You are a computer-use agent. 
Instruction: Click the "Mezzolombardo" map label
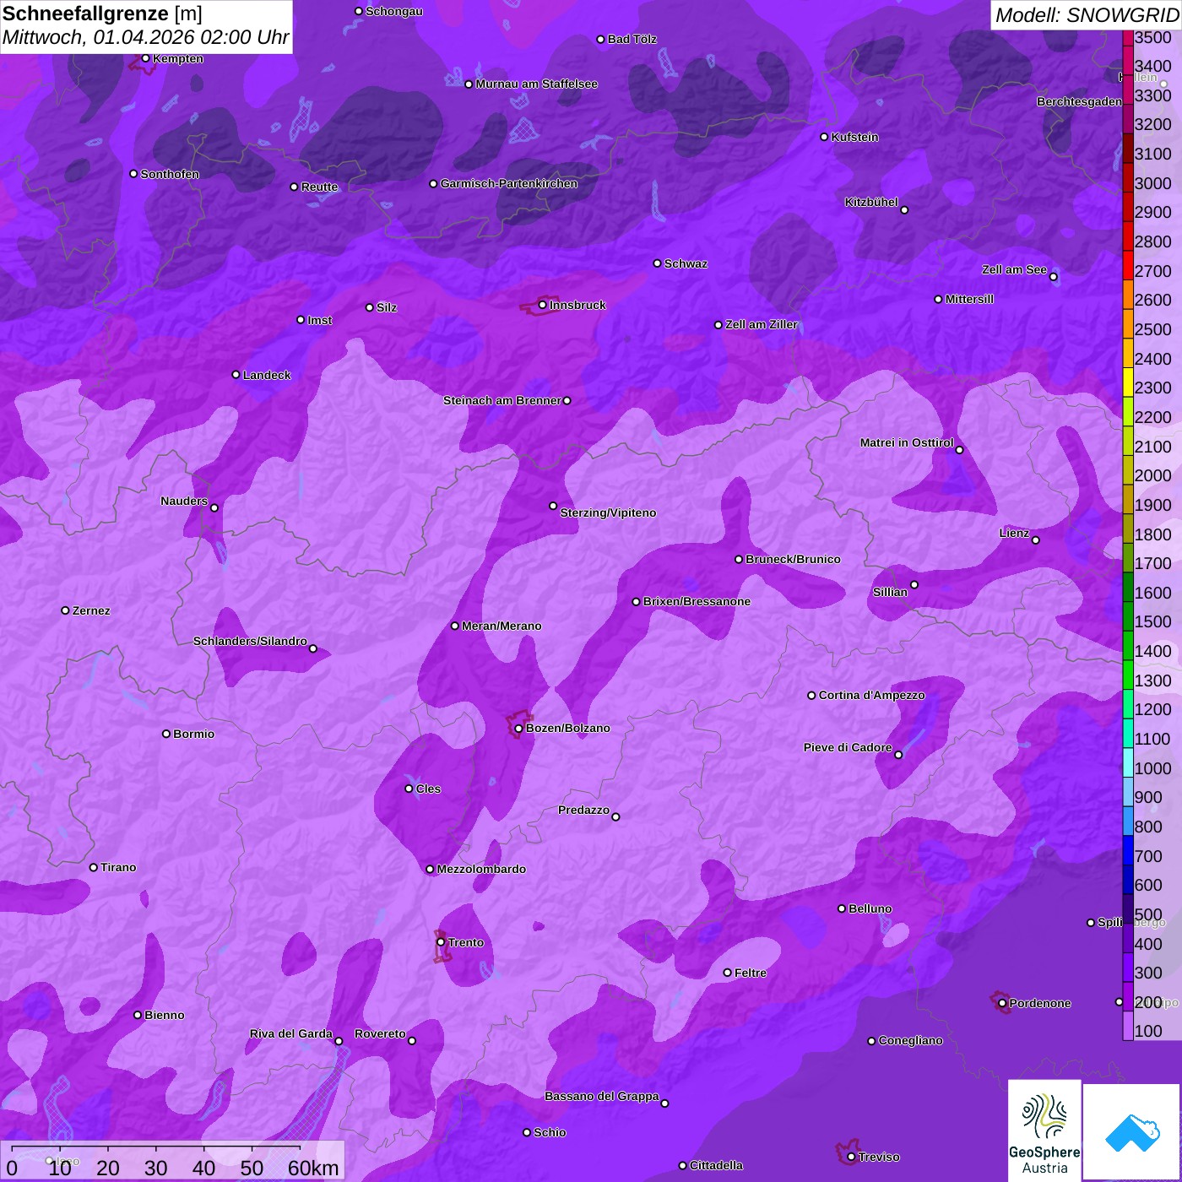[481, 869]
